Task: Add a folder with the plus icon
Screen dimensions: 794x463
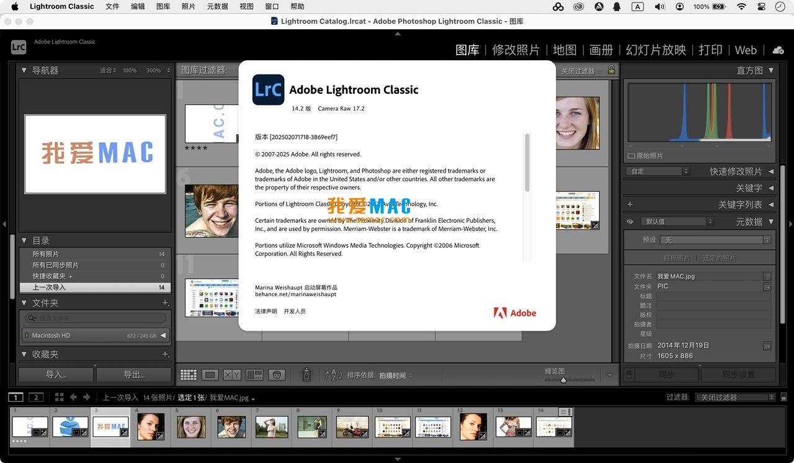Action: click(x=166, y=303)
